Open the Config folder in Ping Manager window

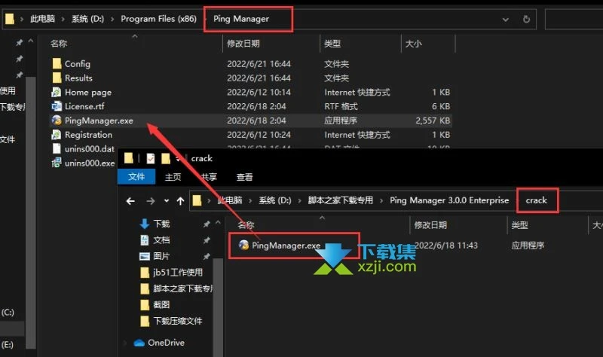click(78, 64)
